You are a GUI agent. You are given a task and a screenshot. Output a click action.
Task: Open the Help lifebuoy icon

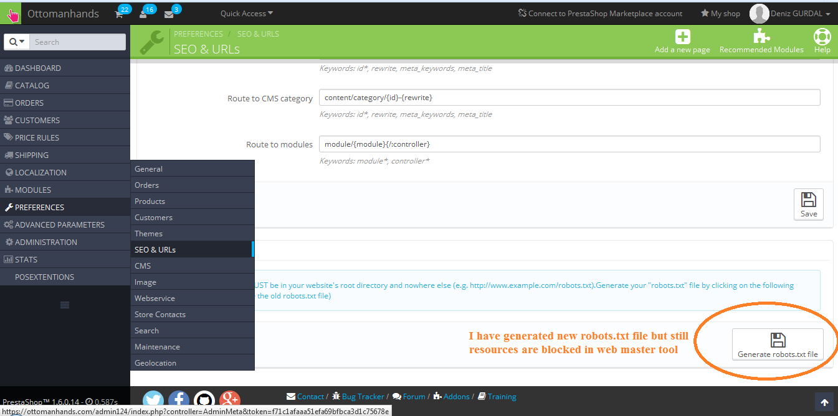pyautogui.click(x=822, y=37)
